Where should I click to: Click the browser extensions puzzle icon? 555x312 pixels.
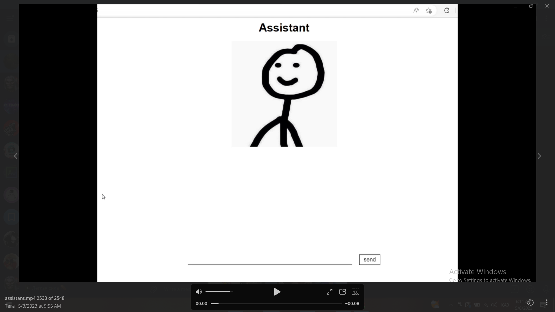[447, 11]
